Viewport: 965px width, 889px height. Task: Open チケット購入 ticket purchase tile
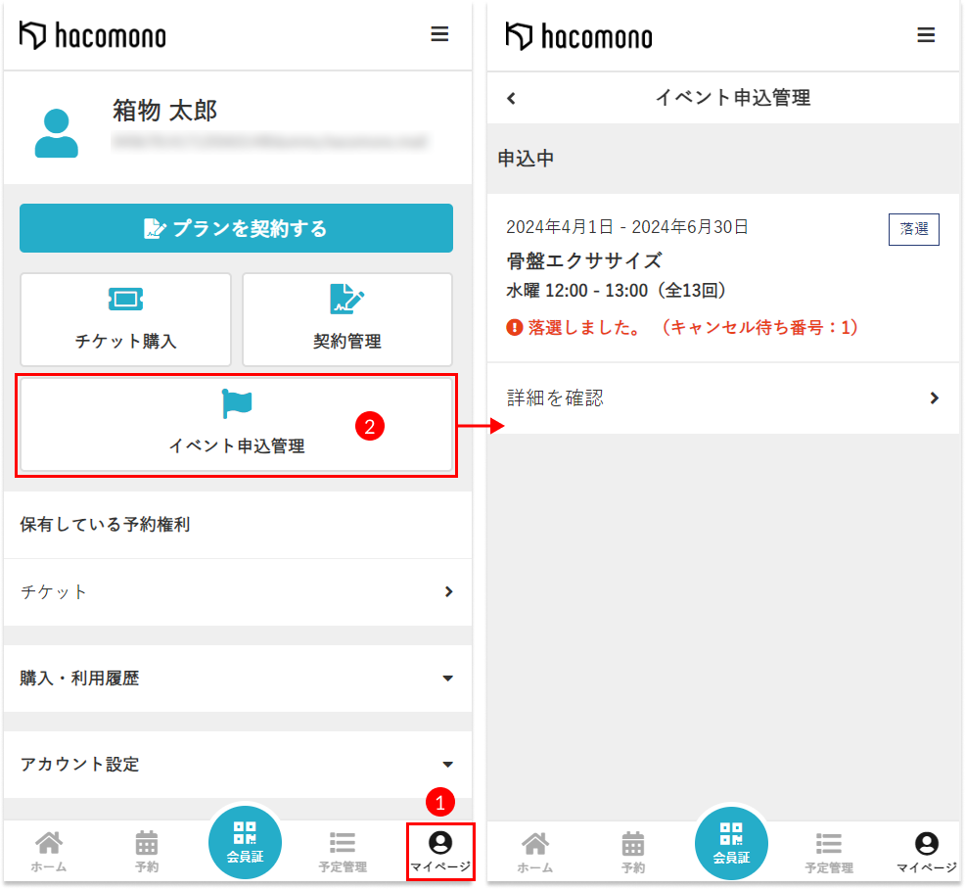click(125, 319)
